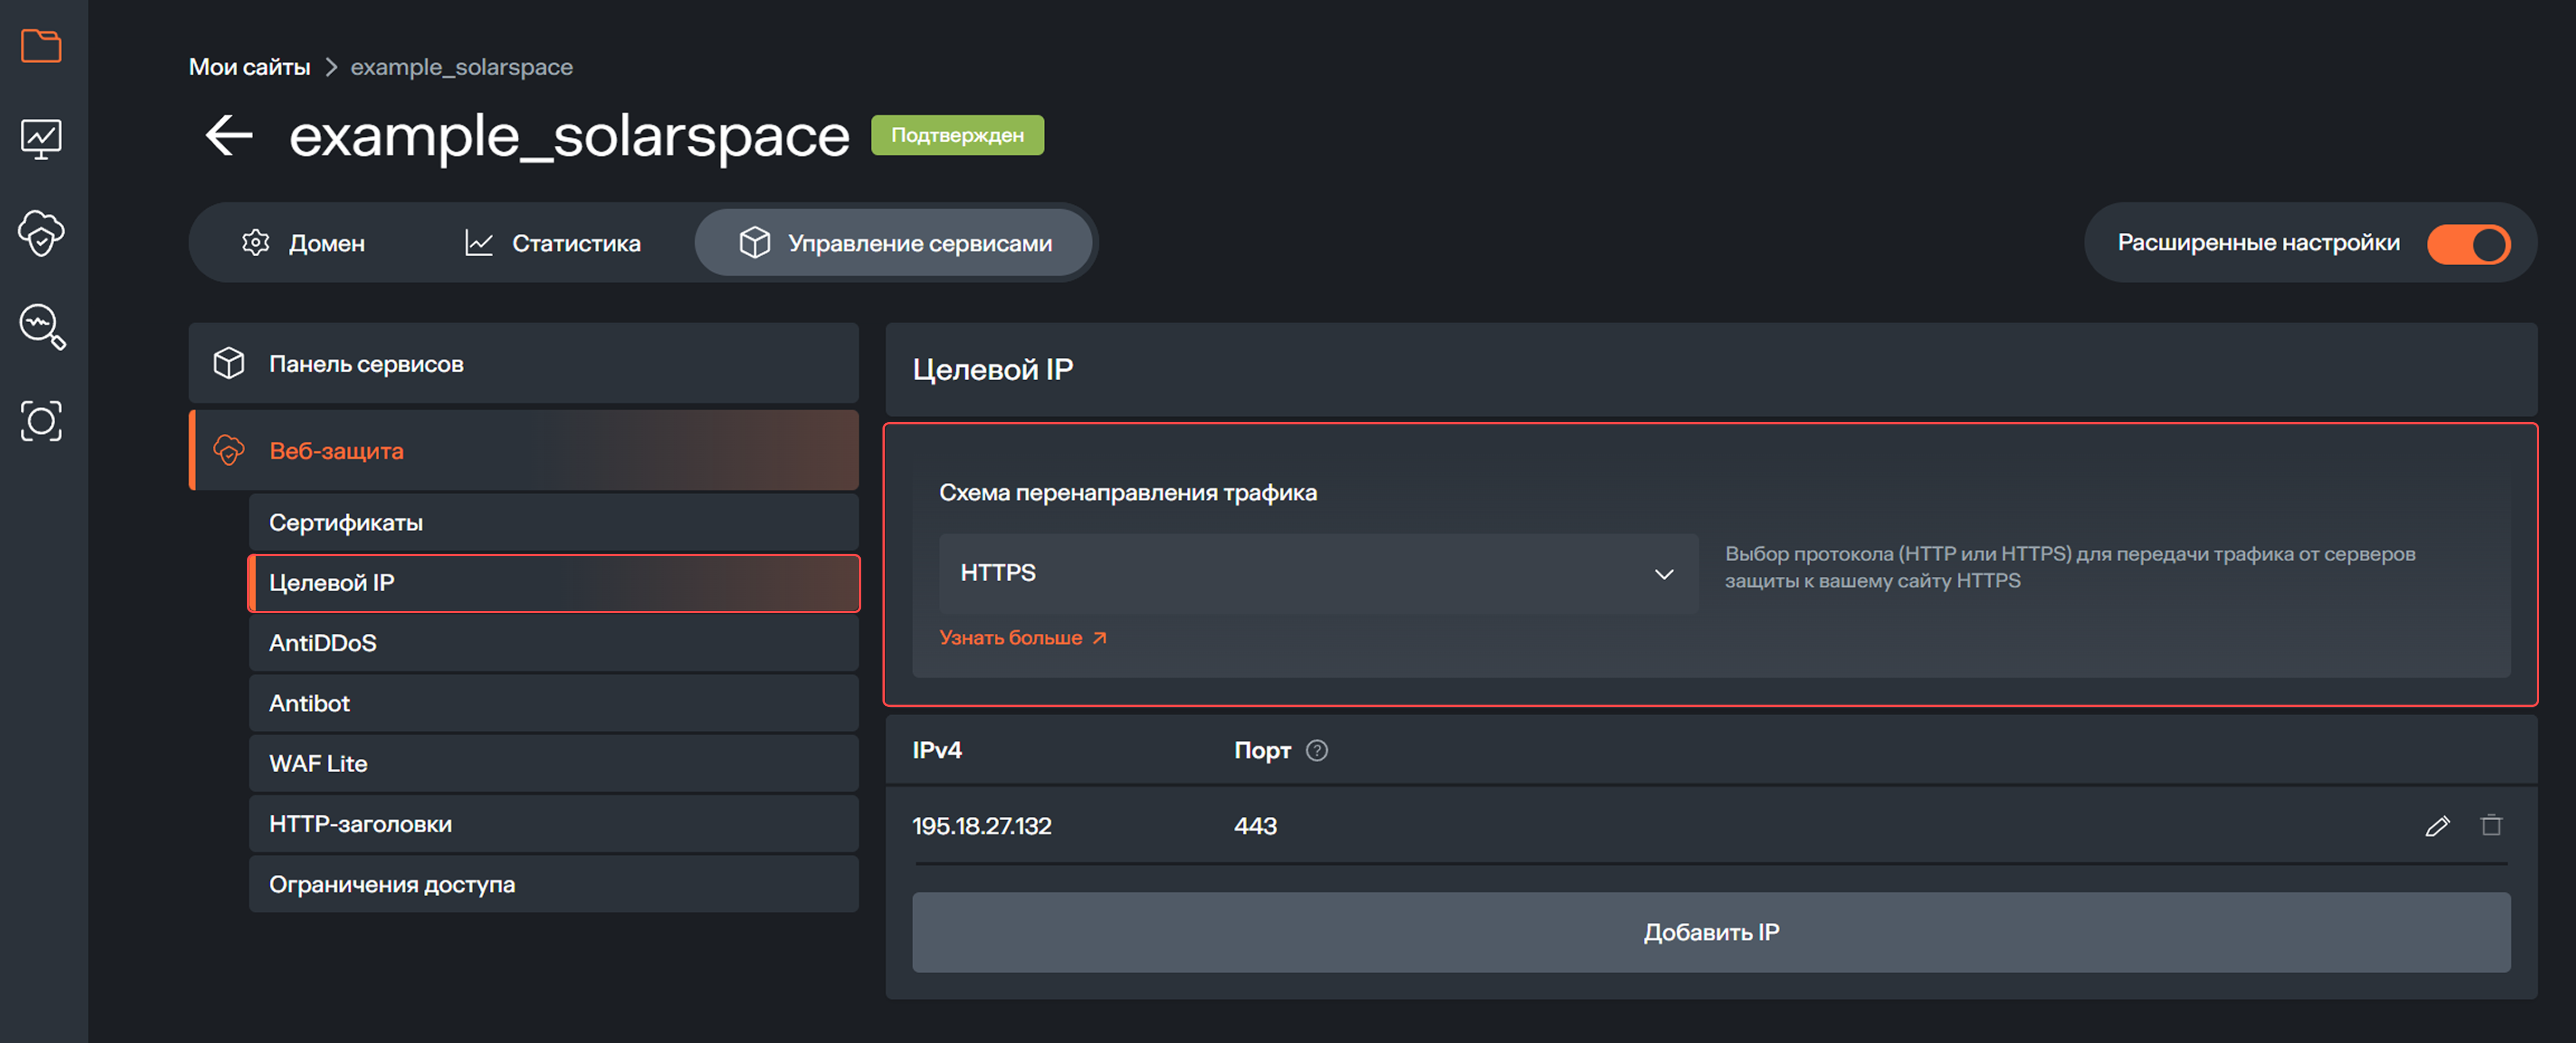This screenshot has width=2576, height=1043.
Task: Click the cube icon on Управление сервисами tab
Action: [753, 242]
